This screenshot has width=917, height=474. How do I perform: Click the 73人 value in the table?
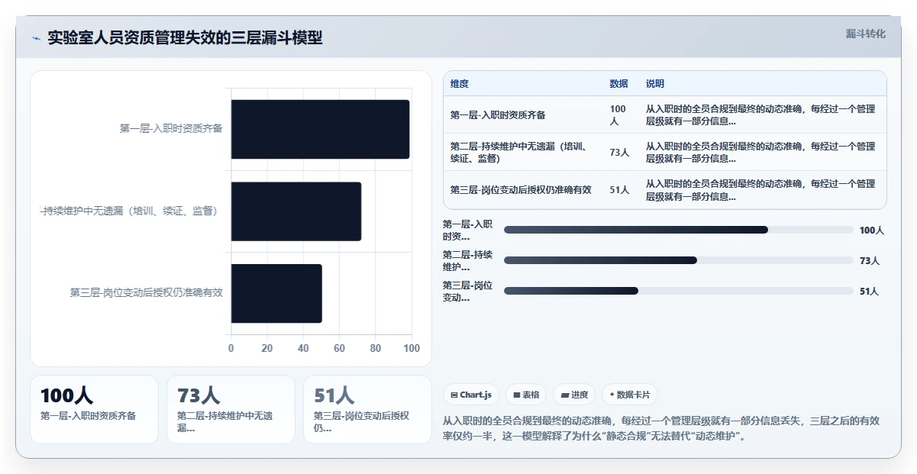[619, 152]
